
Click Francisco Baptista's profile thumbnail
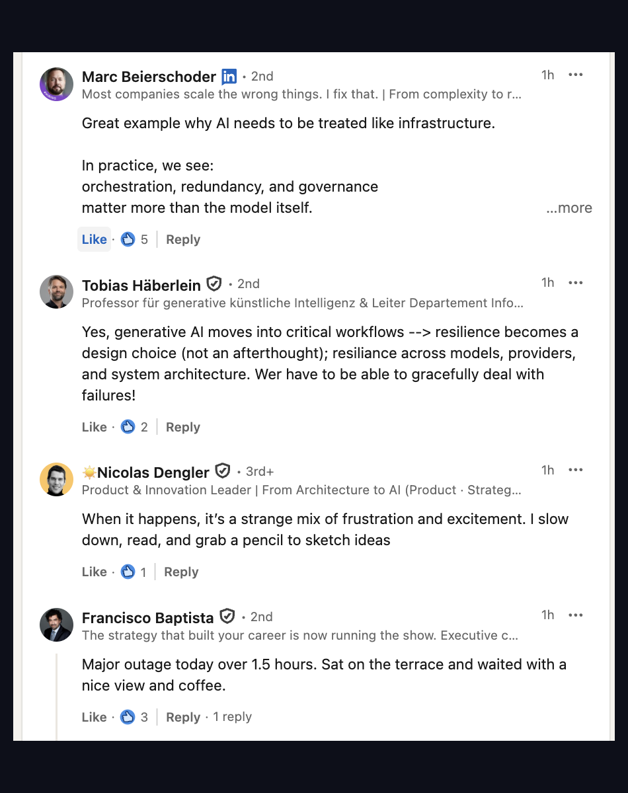click(56, 624)
